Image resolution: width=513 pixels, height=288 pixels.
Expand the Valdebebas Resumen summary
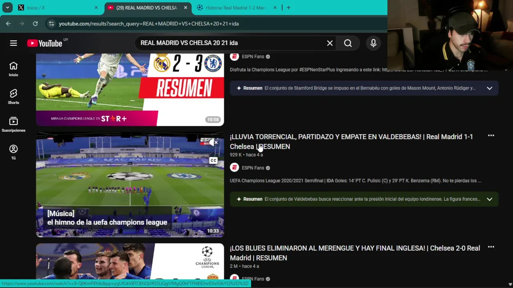pos(489,199)
